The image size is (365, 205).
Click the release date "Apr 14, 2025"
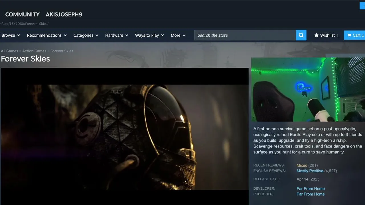pos(308,179)
